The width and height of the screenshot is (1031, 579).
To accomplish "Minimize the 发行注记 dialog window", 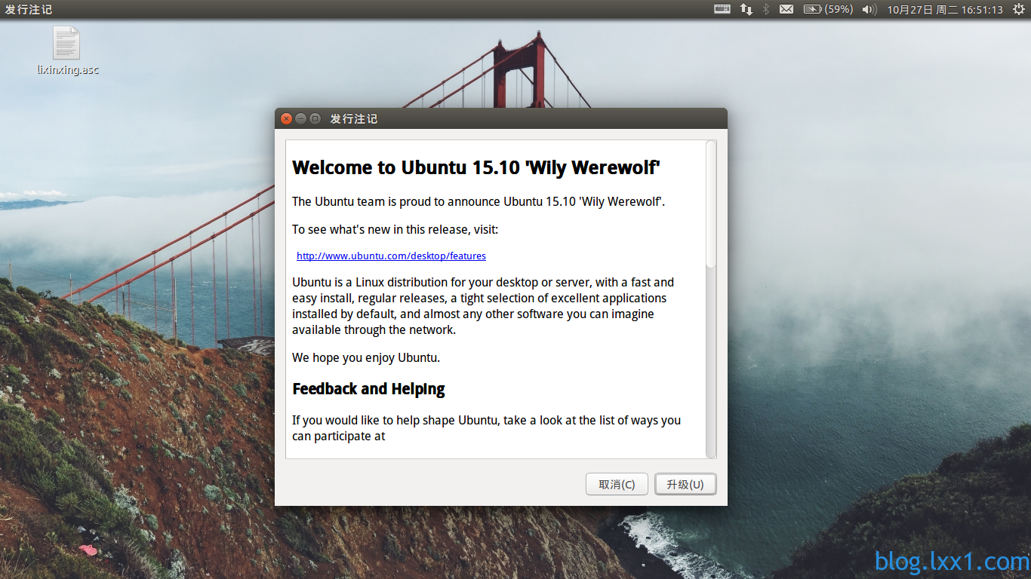I will click(x=301, y=118).
